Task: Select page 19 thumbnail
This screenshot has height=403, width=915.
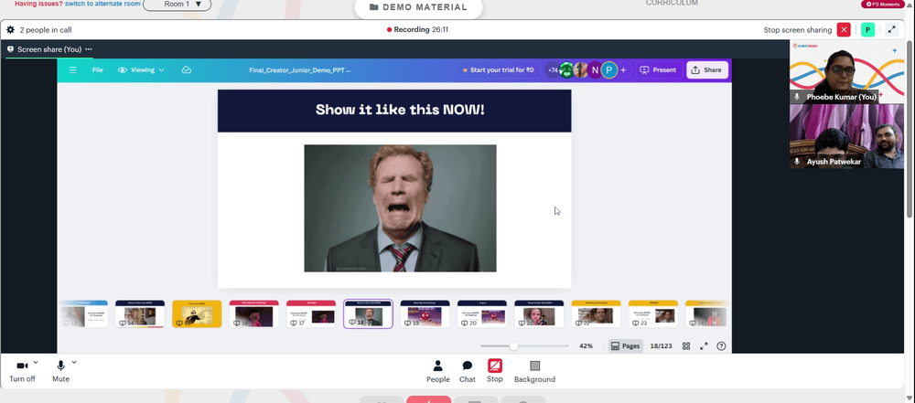Action: click(x=425, y=313)
